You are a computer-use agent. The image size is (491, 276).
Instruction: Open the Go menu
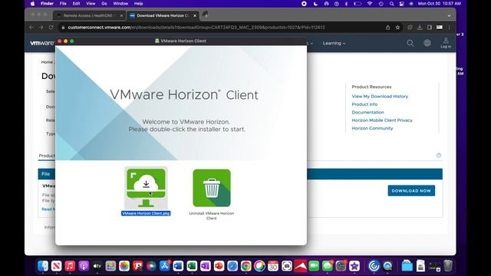tap(104, 4)
